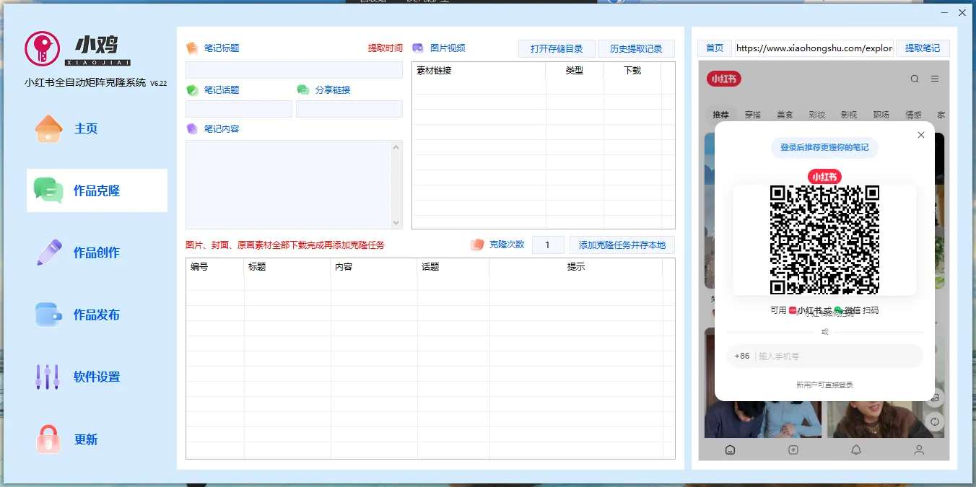This screenshot has height=487, width=976.
Task: Click the orange 克隆次数 icon
Action: pos(477,245)
